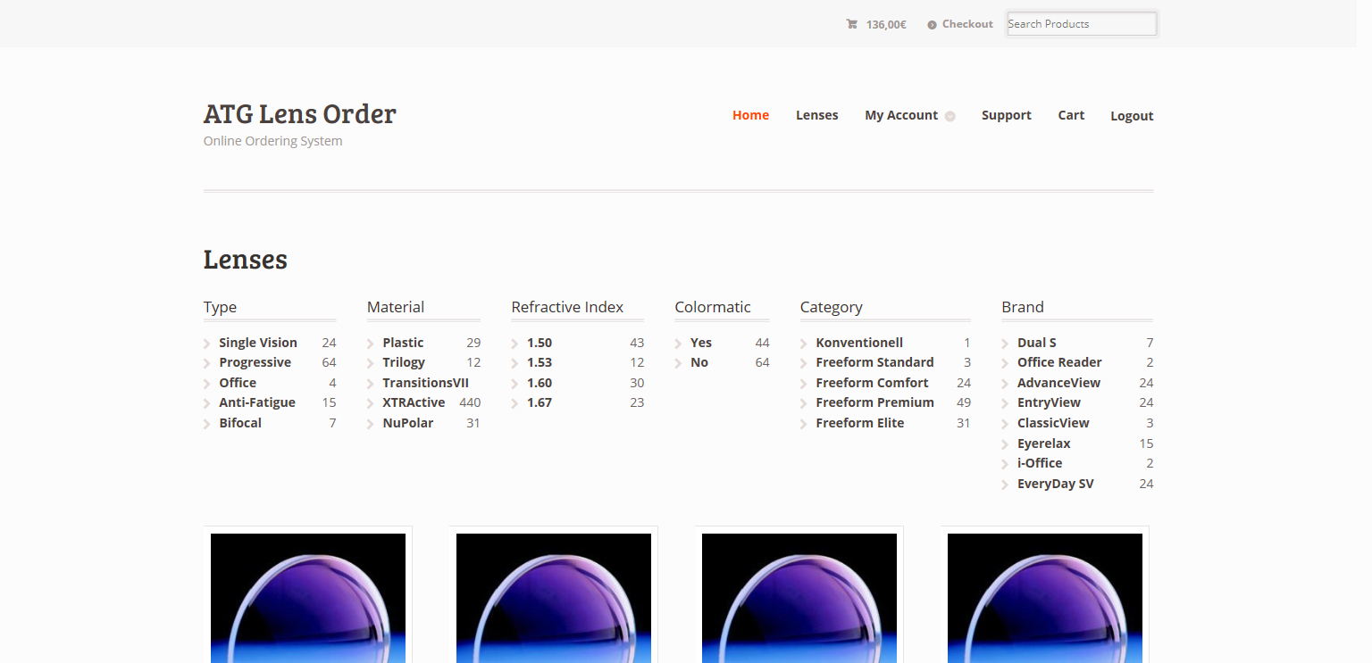Image resolution: width=1372 pixels, height=663 pixels.
Task: Click the chevron icon beside 1.50
Action: click(515, 344)
